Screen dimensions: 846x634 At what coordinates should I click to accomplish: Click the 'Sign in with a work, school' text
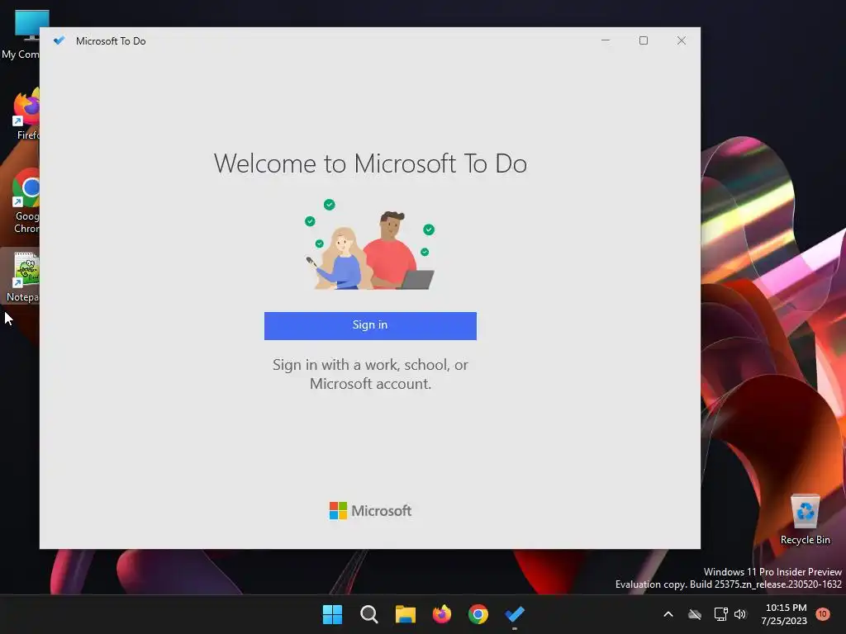pos(370,374)
